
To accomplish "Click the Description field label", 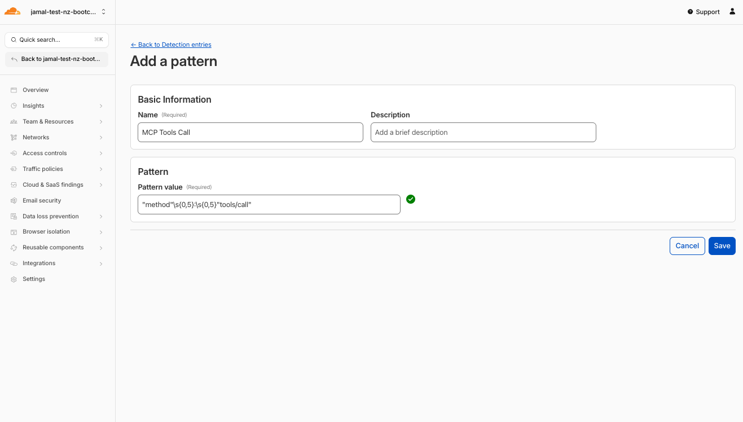I will point(390,115).
